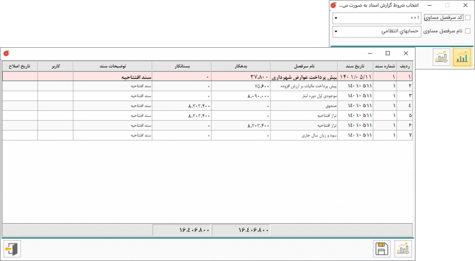Toggle the کد سرفصل مساوی checkbox
Screen dimensions: 475x261
coord(468,18)
